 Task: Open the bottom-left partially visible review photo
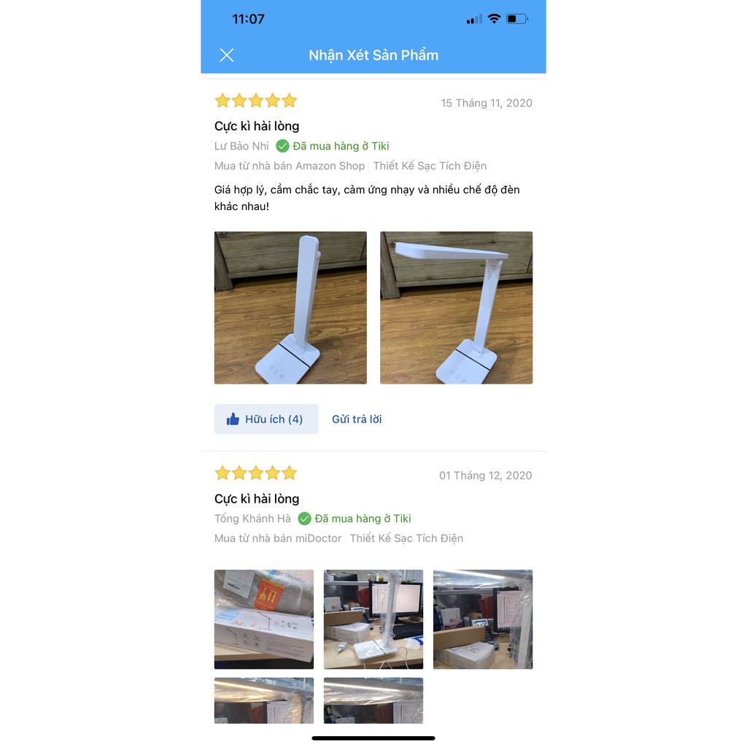click(264, 701)
